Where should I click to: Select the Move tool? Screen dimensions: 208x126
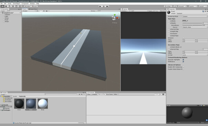click(x=6, y=6)
